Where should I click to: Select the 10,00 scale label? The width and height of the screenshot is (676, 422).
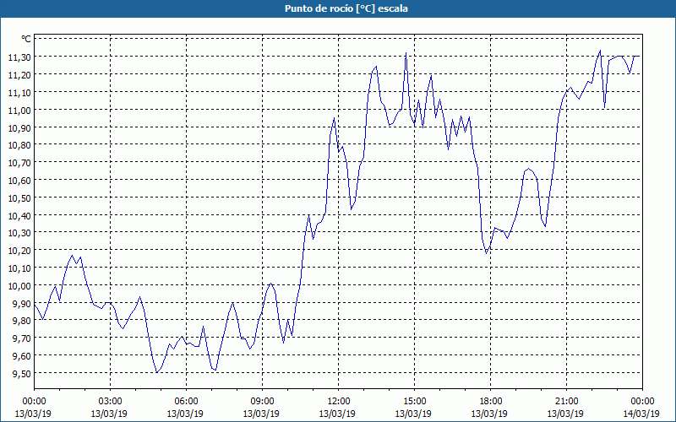point(19,285)
